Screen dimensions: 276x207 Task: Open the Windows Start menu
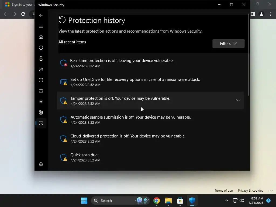pyautogui.click(x=84, y=201)
